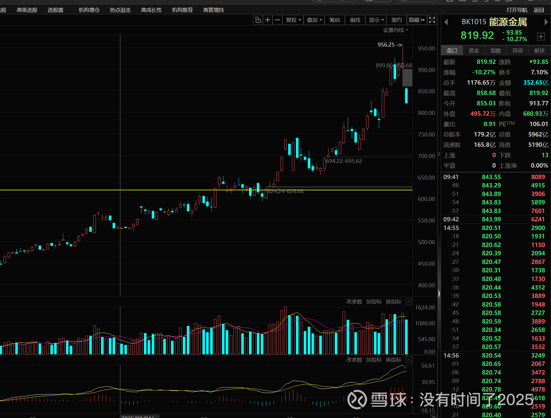Open the 复权 dropdown
This screenshot has width=551, height=418.
tap(293, 20)
